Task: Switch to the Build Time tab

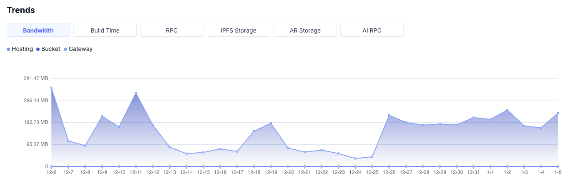Action: [x=105, y=30]
